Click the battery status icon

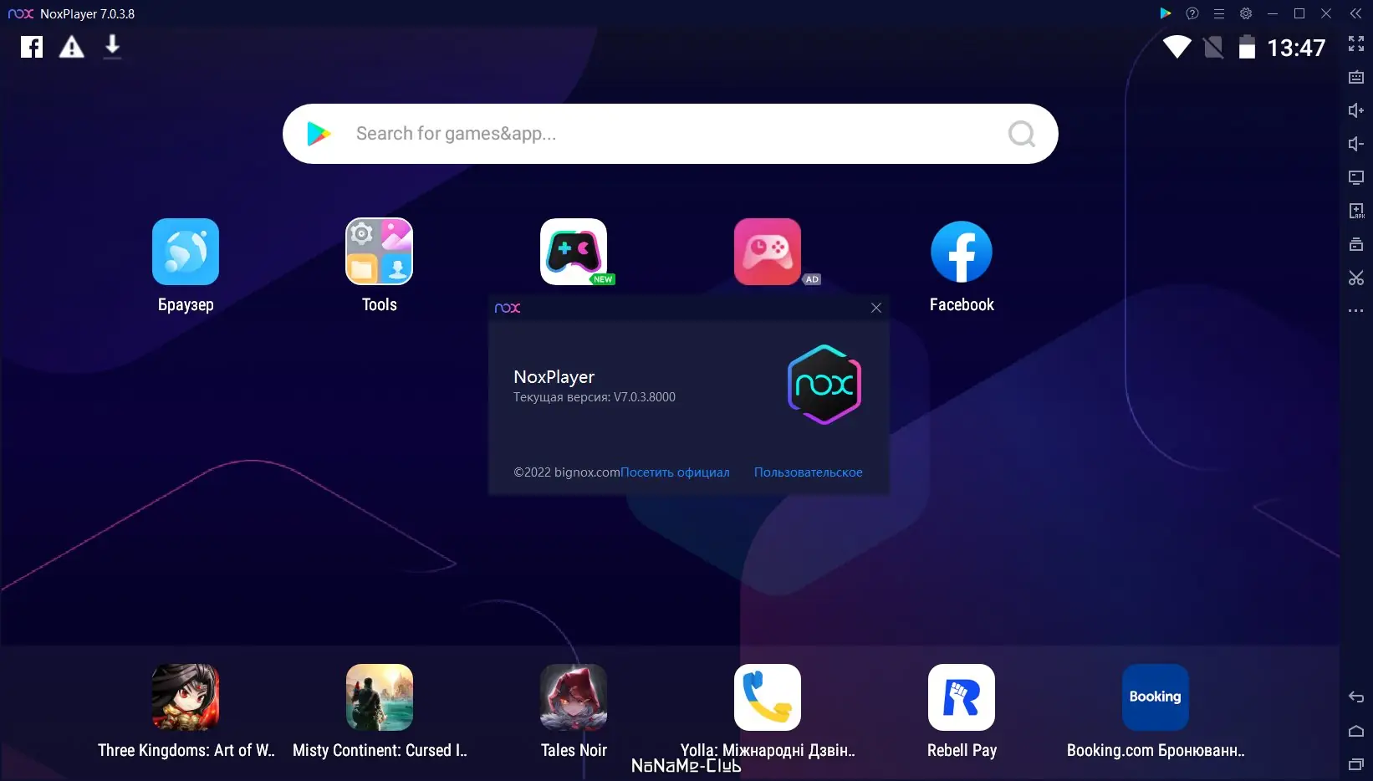1247,47
